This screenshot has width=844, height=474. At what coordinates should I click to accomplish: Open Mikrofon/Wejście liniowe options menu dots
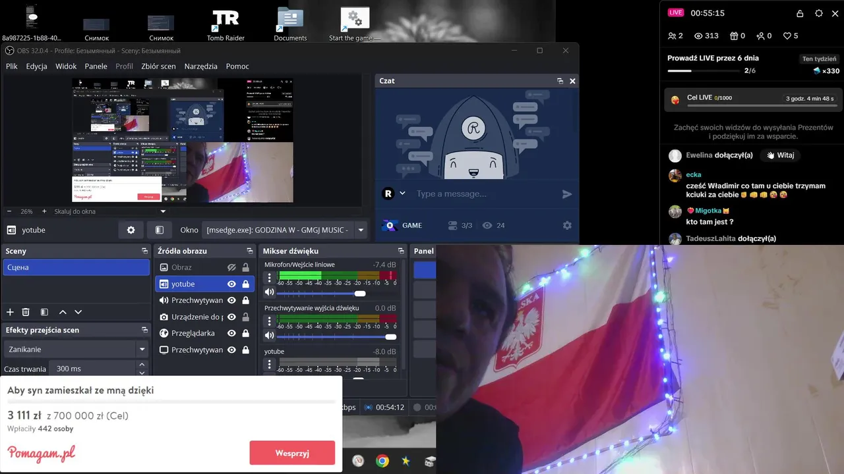coord(269,279)
